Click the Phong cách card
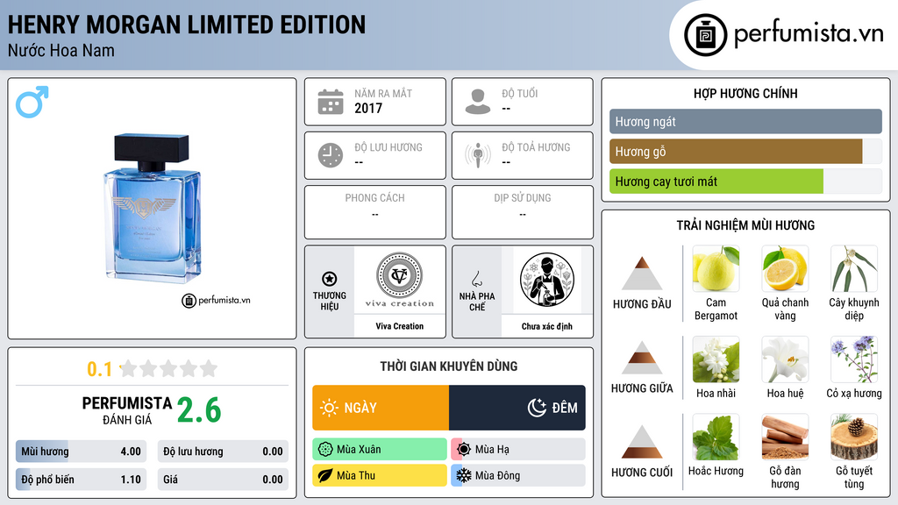Screen dimensions: 898x505 click(x=375, y=212)
